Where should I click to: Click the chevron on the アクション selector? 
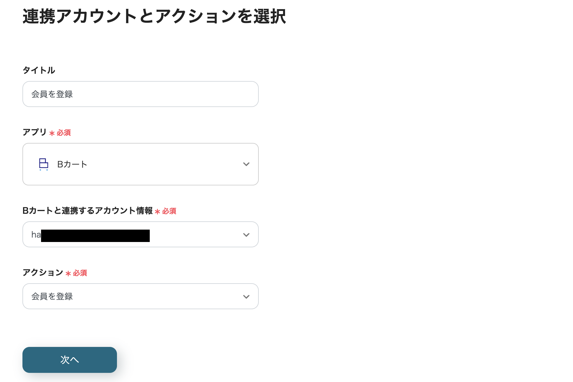[246, 297]
